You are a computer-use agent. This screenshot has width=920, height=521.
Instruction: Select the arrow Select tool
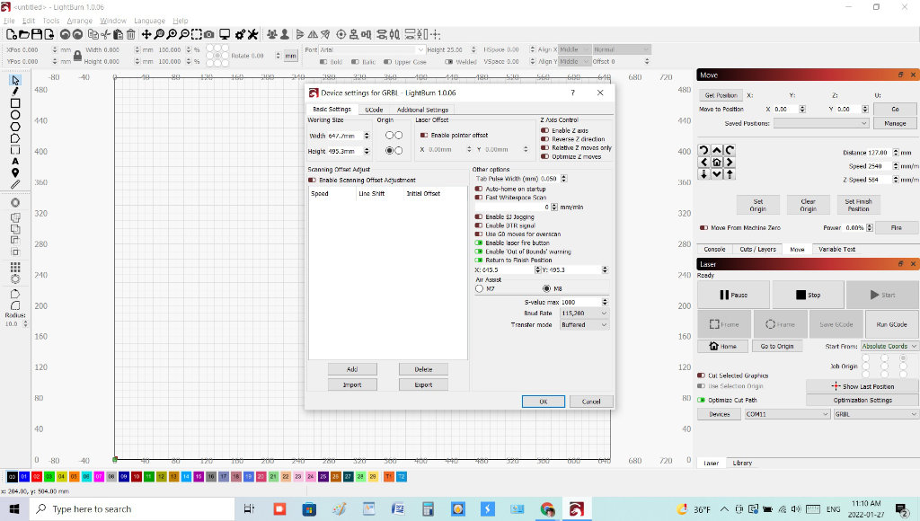(x=15, y=80)
